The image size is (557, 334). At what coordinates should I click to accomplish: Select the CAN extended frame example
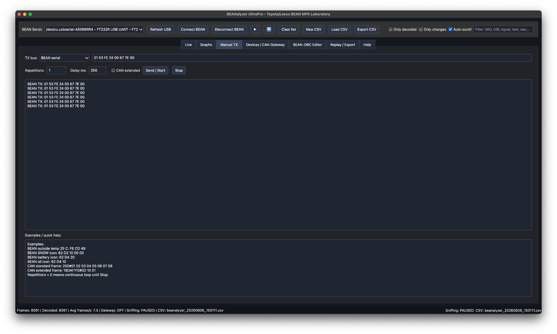[61, 270]
